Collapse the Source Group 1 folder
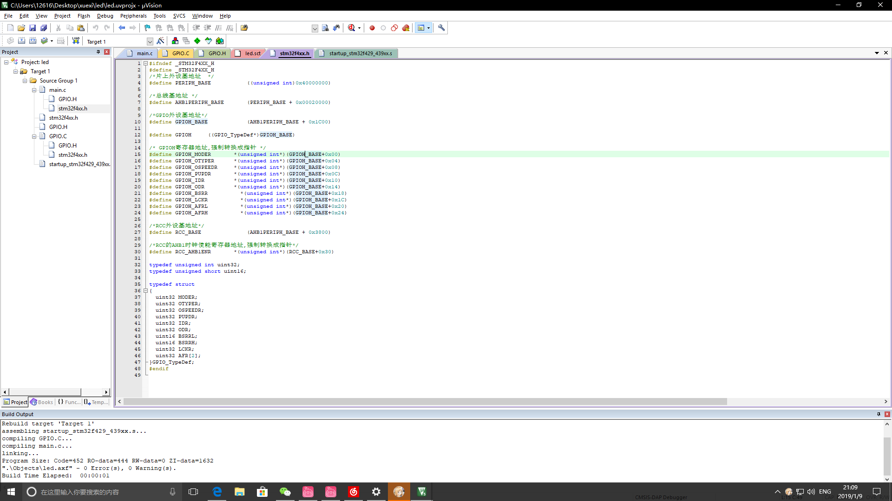892x501 pixels. [x=25, y=81]
